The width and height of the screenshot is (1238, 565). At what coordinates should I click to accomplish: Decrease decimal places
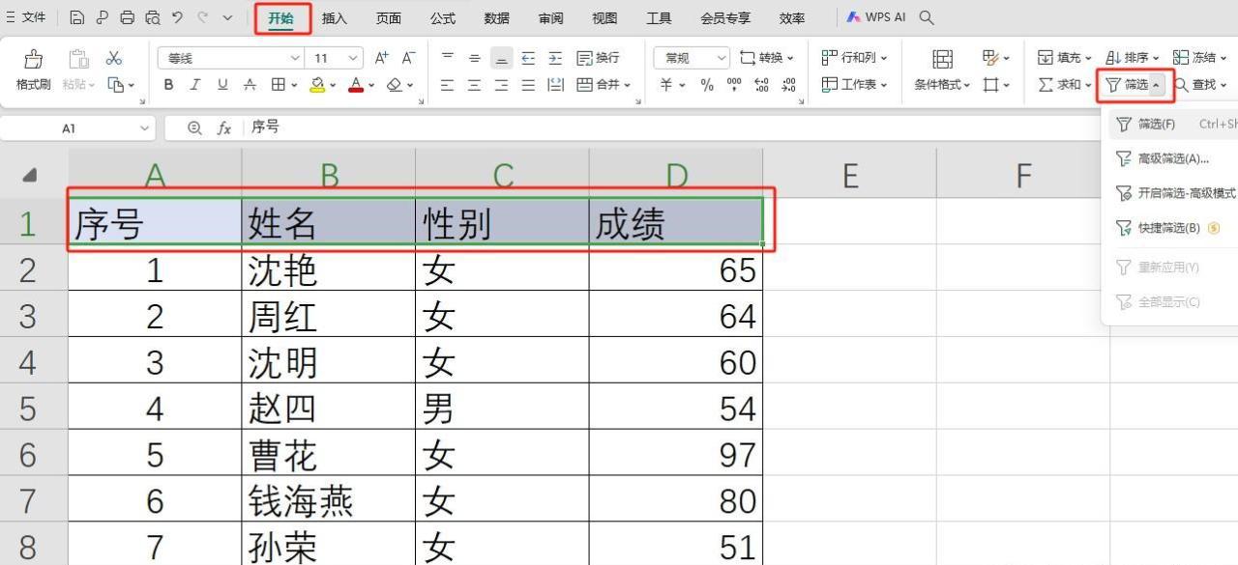(x=788, y=85)
